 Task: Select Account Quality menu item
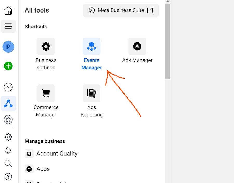pos(57,154)
